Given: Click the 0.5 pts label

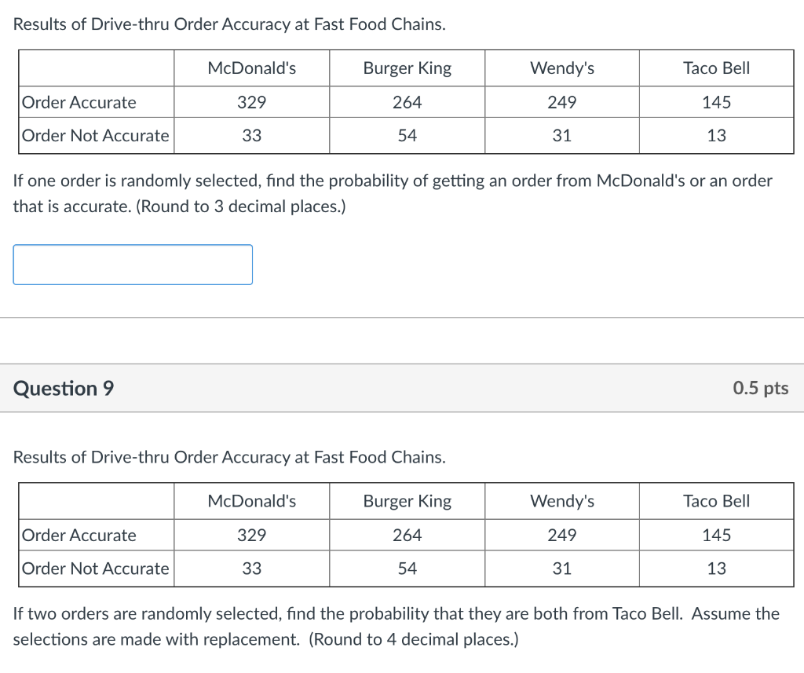Looking at the screenshot, I should pos(760,388).
